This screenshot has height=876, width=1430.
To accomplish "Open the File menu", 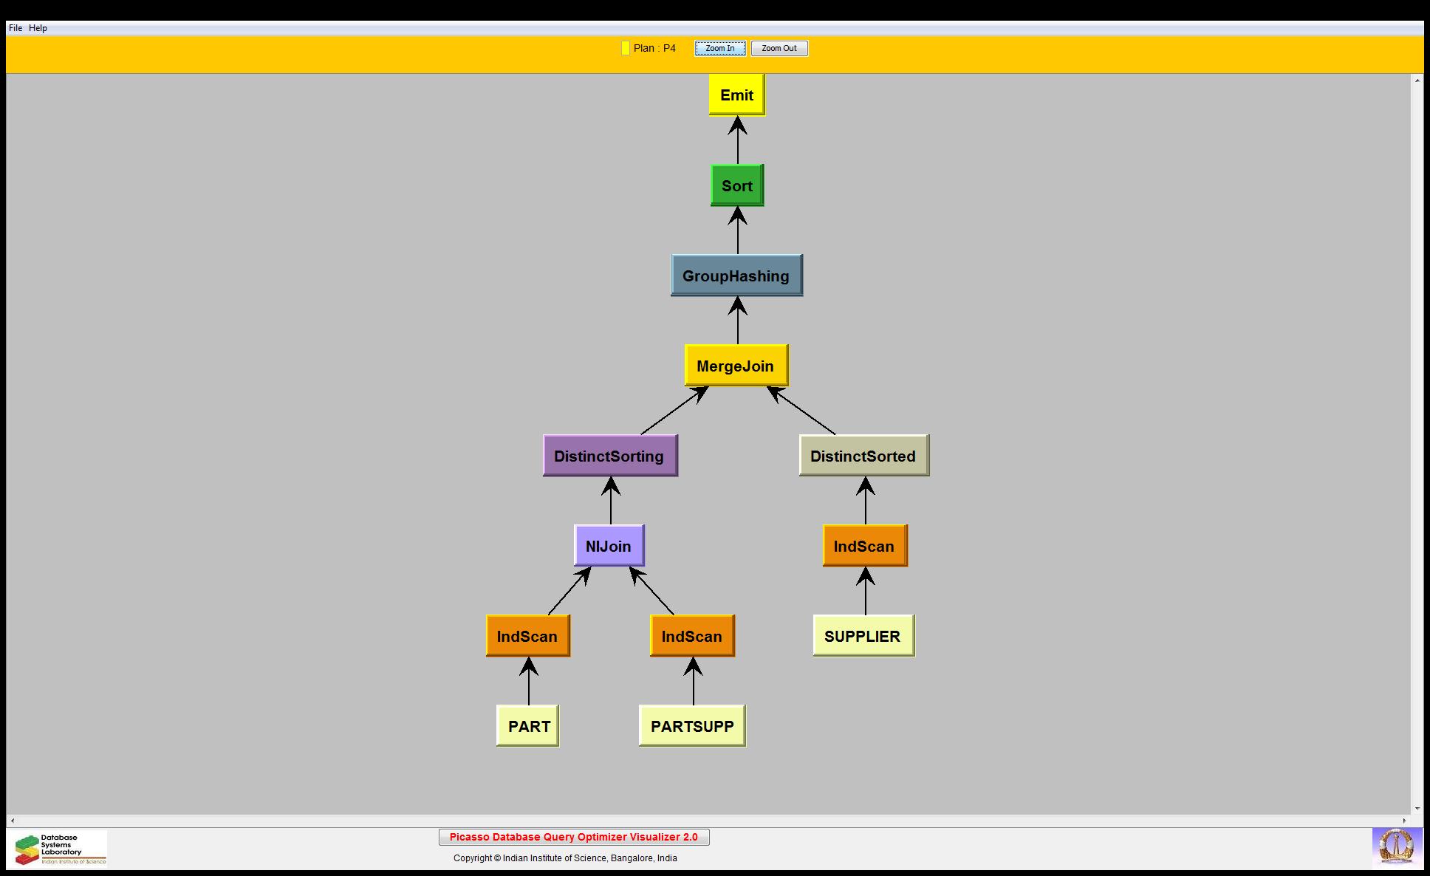I will (x=15, y=28).
